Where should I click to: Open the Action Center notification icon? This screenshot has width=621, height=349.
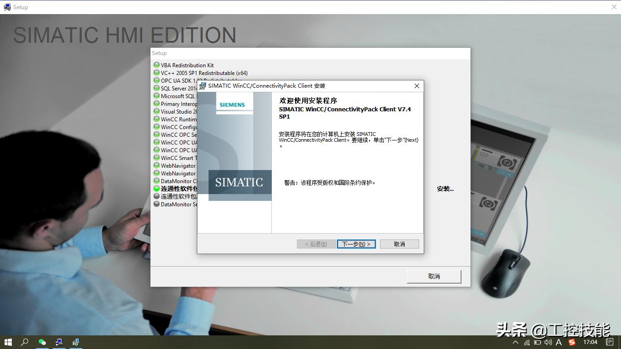pos(610,342)
